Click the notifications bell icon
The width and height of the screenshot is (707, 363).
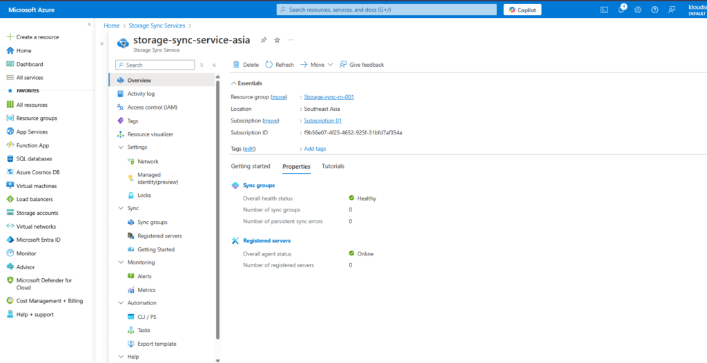pyautogui.click(x=621, y=10)
